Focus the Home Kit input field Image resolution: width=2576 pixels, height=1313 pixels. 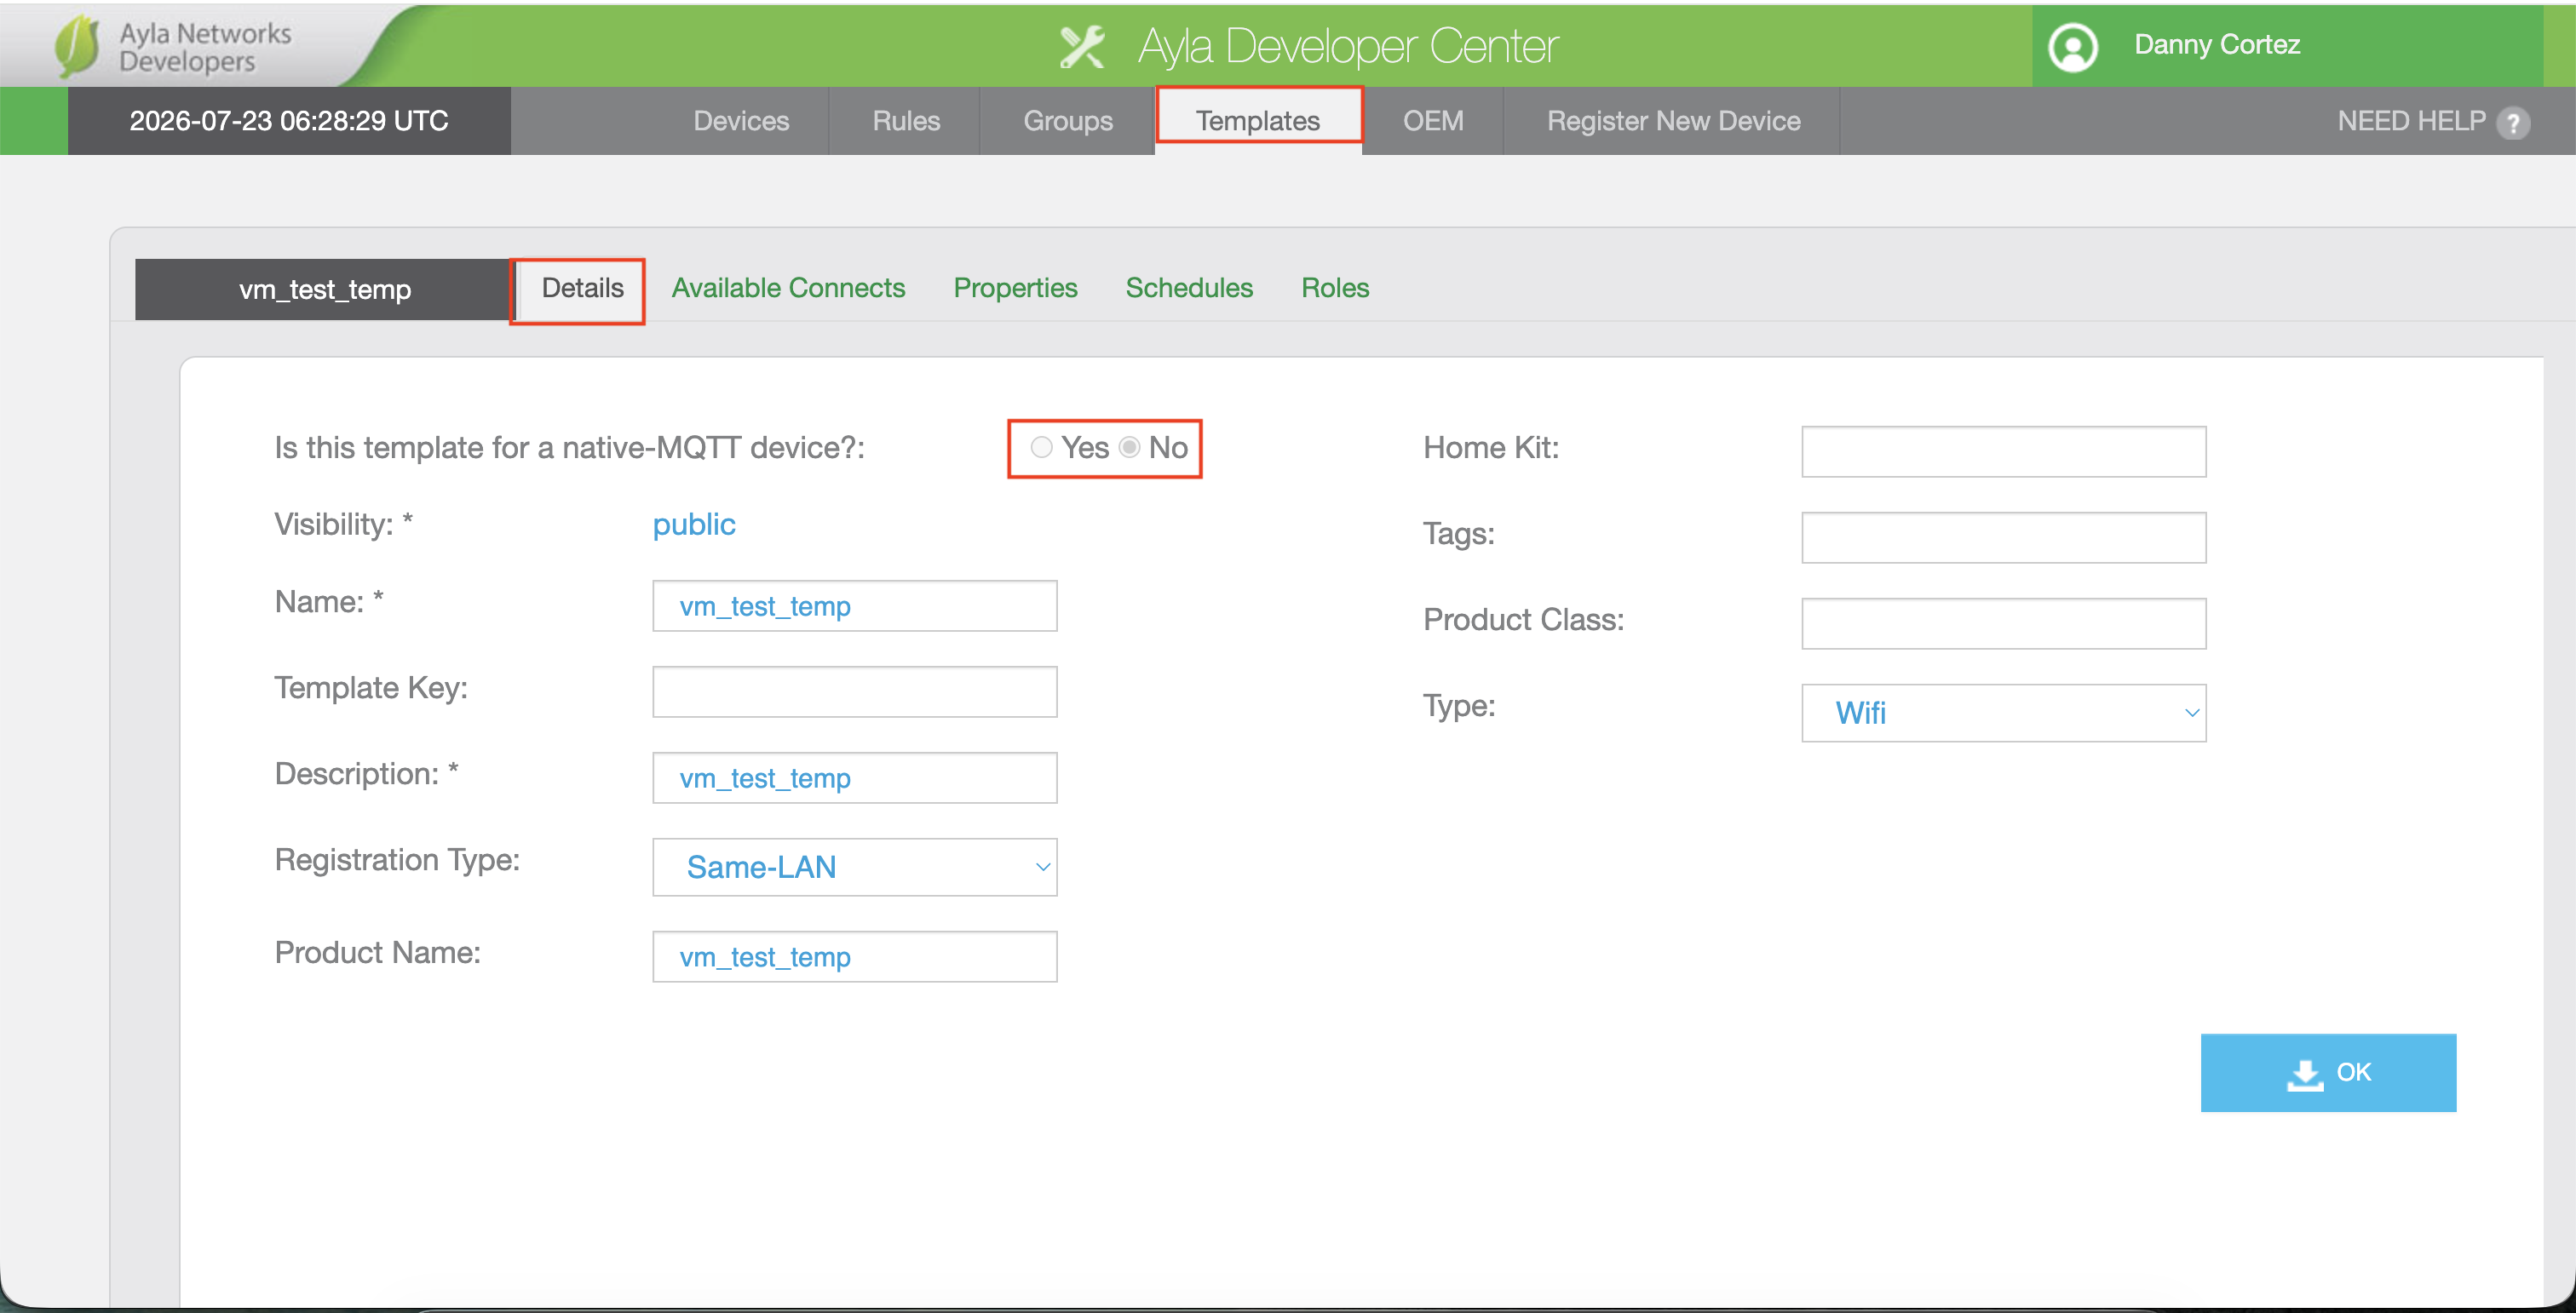2003,451
